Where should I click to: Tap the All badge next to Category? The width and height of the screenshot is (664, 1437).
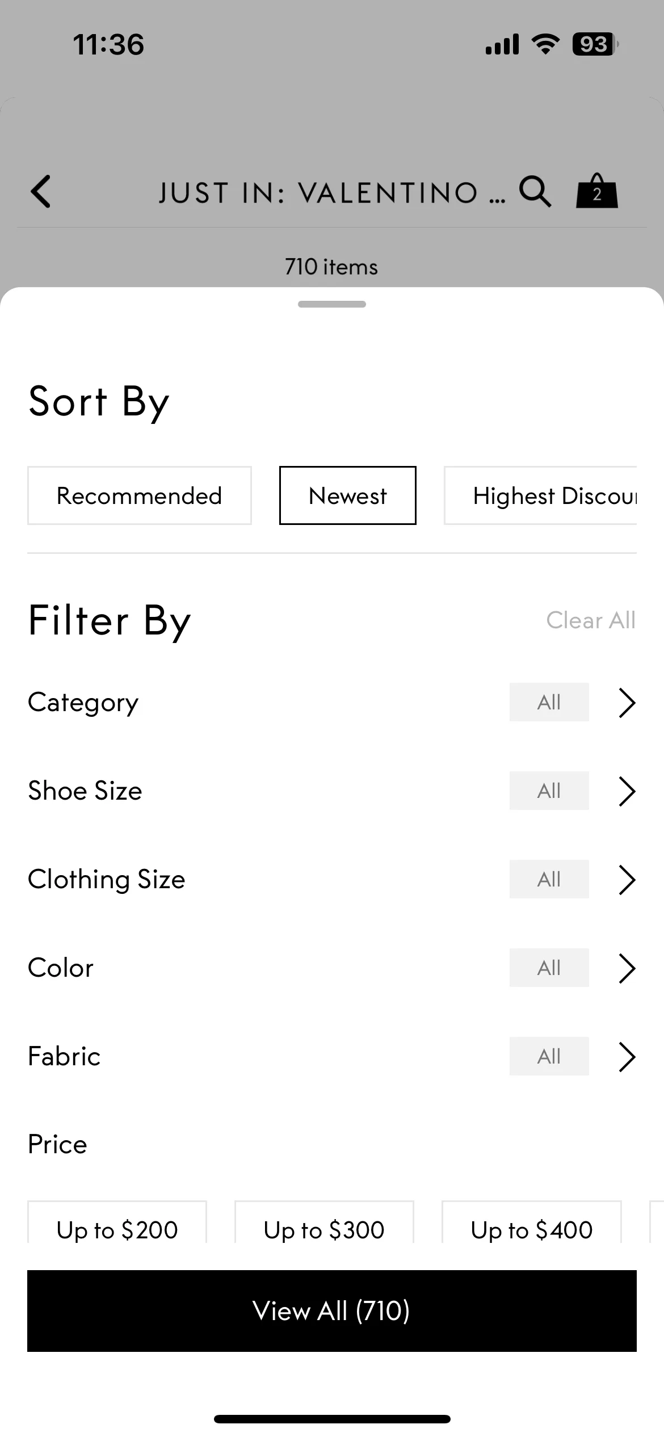coord(549,702)
